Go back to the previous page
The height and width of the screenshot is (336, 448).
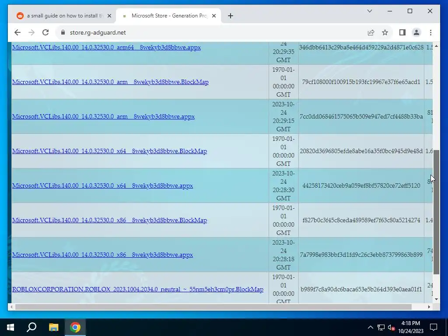(17, 32)
